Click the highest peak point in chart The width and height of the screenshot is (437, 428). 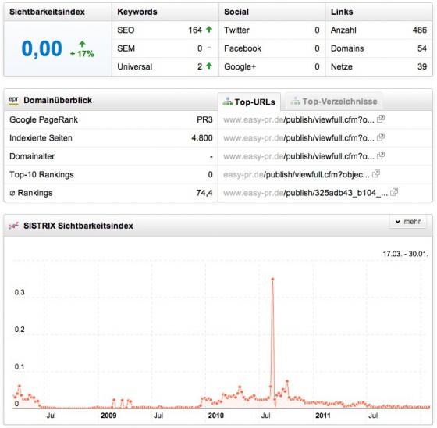(x=272, y=279)
